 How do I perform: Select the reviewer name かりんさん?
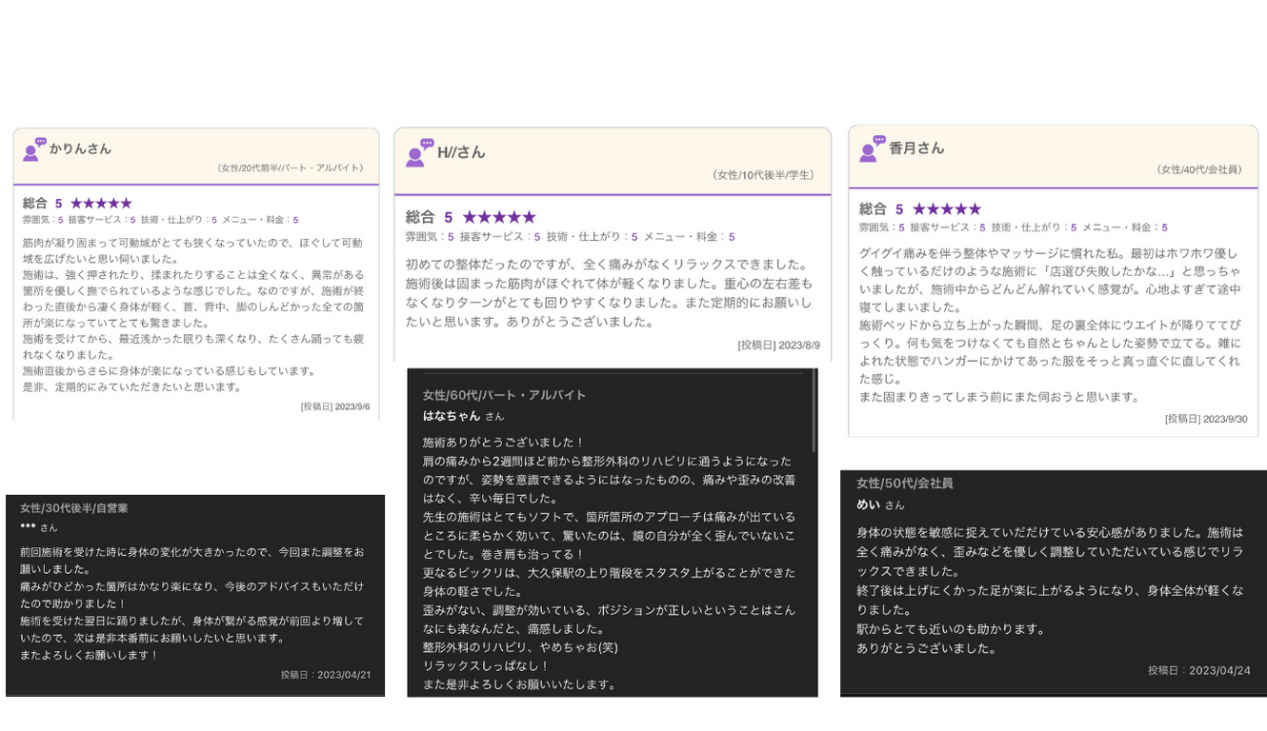(x=81, y=149)
